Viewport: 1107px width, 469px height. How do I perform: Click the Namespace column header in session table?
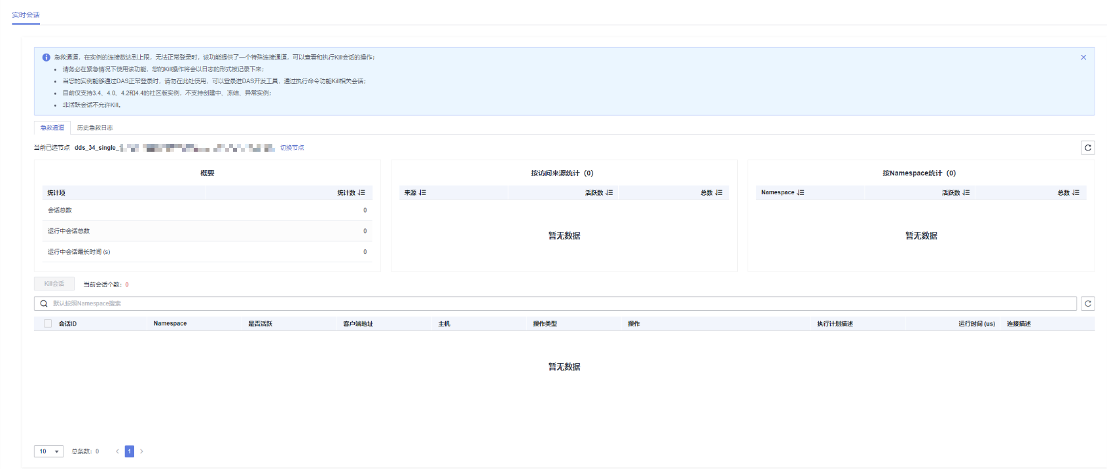pyautogui.click(x=170, y=324)
